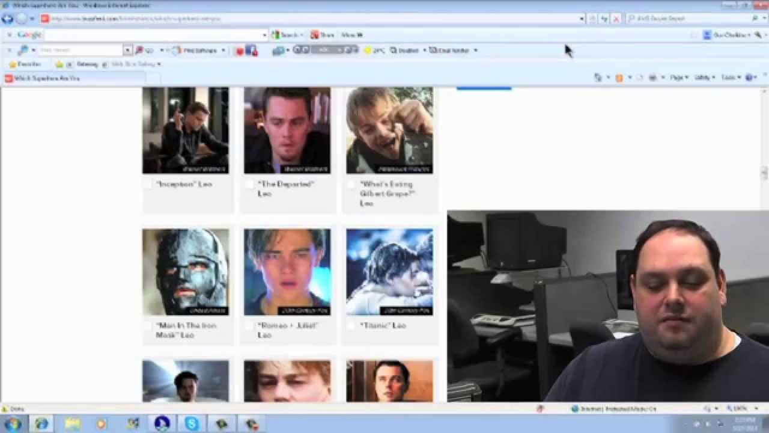This screenshot has width=769, height=433.
Task: Click the browser Forward arrow button
Action: 22,19
